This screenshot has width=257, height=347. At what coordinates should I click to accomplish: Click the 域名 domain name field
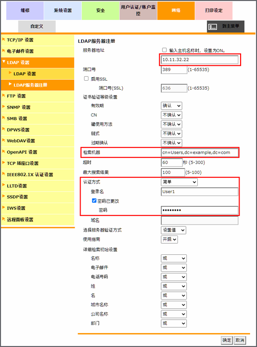pos(200,221)
